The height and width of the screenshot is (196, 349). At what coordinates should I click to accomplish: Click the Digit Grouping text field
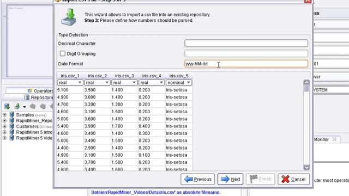(246, 53)
